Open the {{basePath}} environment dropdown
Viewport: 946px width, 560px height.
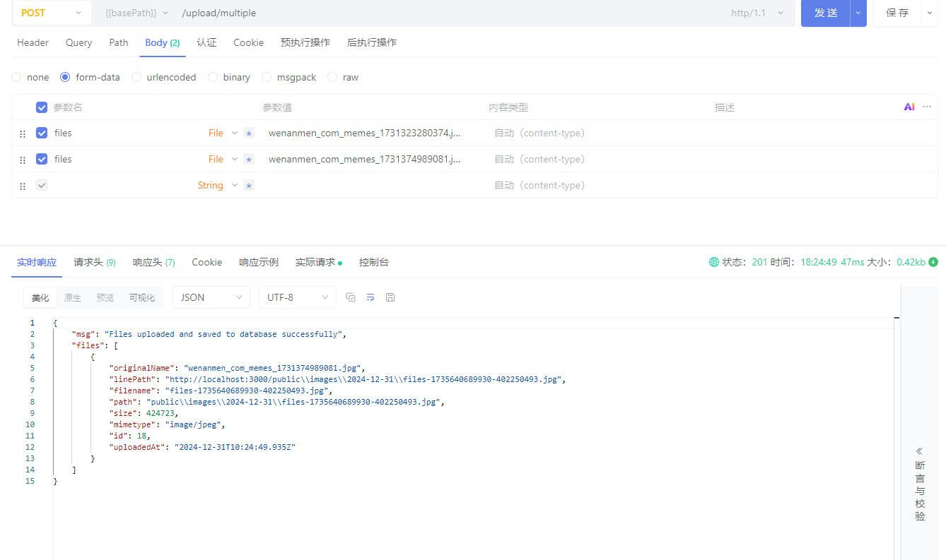[136, 13]
